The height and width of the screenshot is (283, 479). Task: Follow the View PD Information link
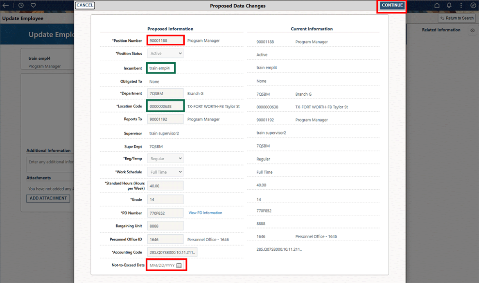coord(205,213)
